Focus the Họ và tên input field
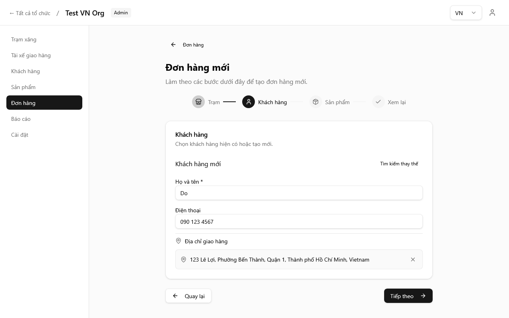The height and width of the screenshot is (318, 509). pos(299,193)
